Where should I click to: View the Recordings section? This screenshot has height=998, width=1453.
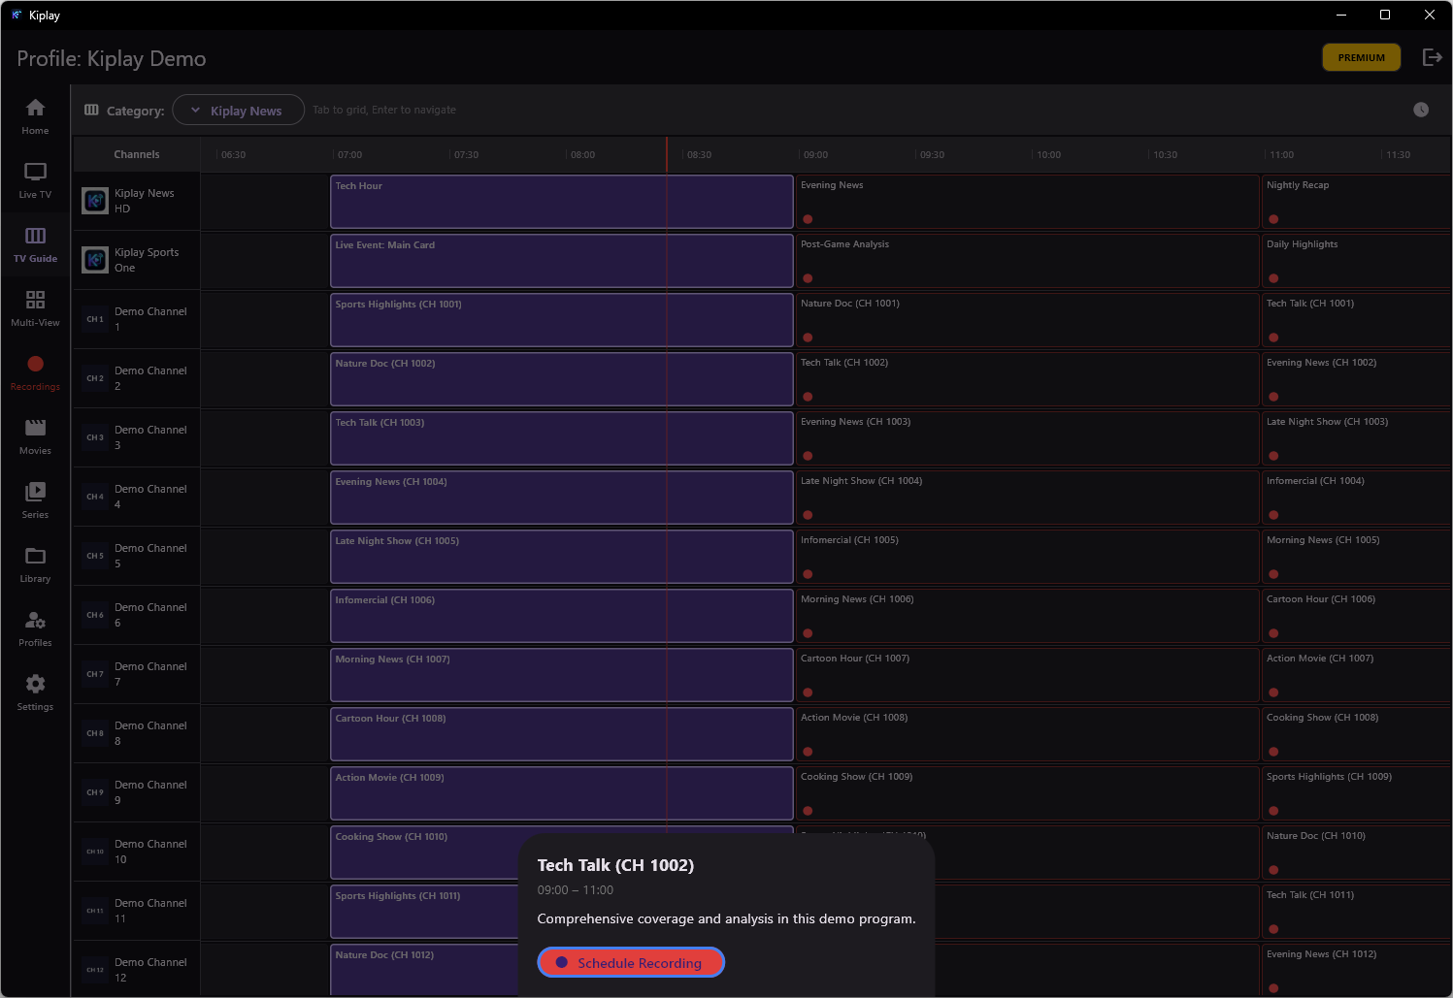(x=35, y=371)
